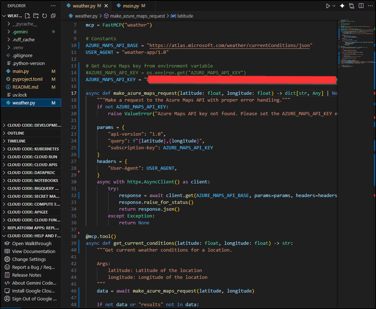
Task: Open the source control changes icon
Action: coord(352,6)
